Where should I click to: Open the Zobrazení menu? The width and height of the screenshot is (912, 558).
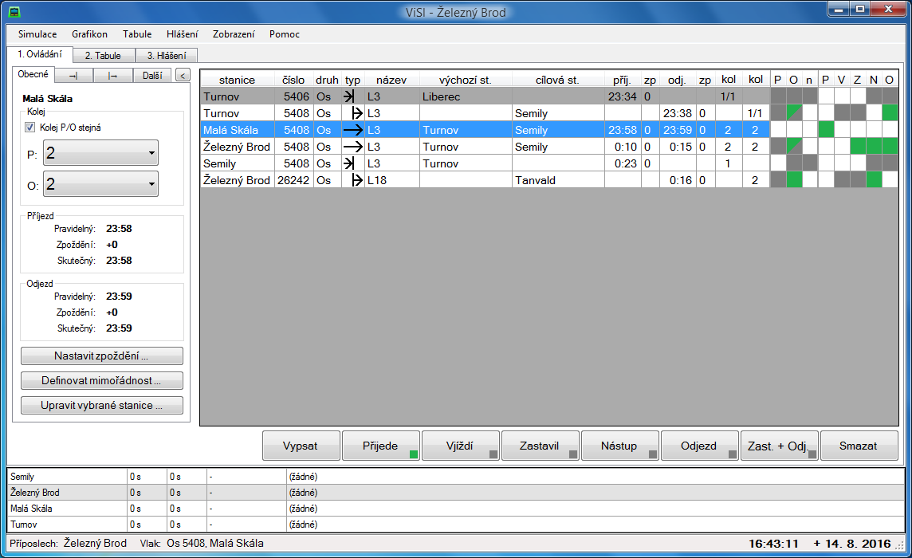point(234,33)
